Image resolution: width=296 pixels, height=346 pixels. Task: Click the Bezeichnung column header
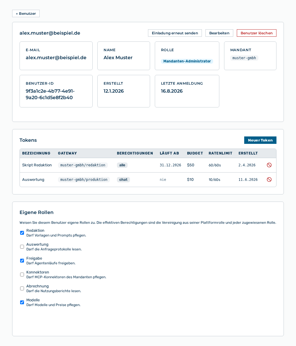coord(36,153)
